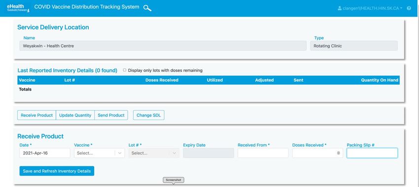Open the clangen1 user account menu
Image resolution: width=419 pixels, height=187 pixels.
[370, 8]
